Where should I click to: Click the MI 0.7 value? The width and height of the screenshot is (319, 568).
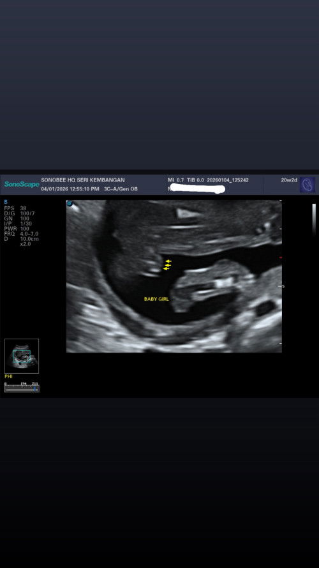(176, 180)
